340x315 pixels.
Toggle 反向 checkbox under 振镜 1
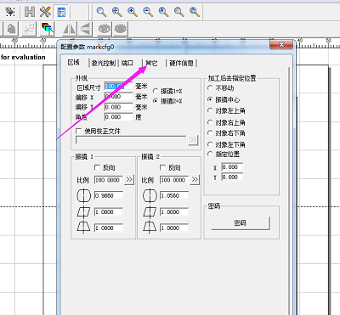tap(97, 167)
